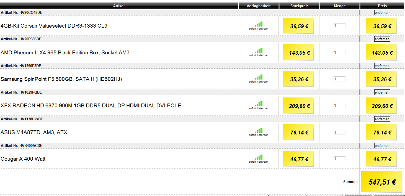
Task: Click total price note 547,51 €
Action: (x=381, y=182)
